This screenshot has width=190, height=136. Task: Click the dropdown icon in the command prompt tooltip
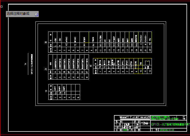point(37,14)
